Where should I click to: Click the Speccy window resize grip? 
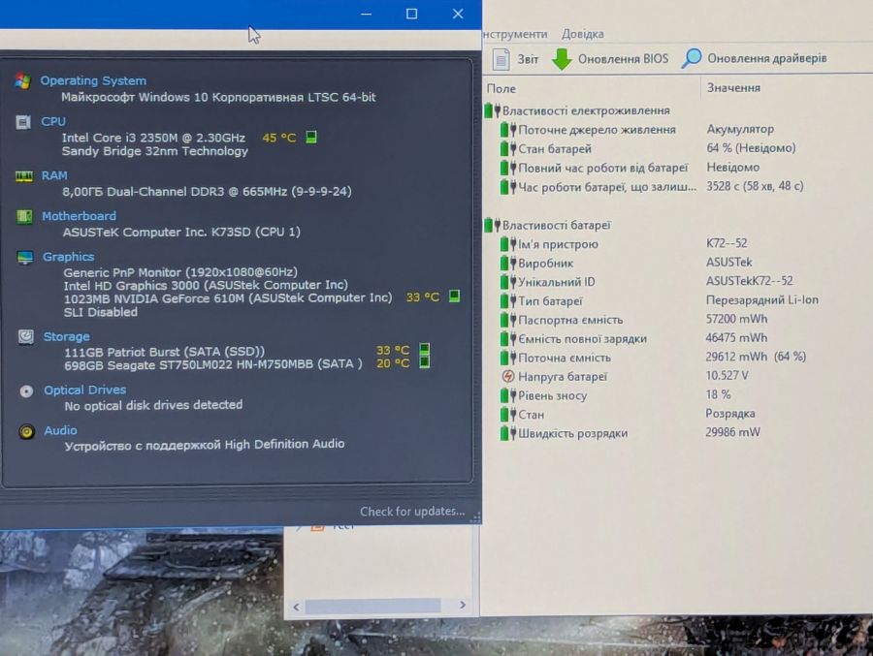click(475, 517)
